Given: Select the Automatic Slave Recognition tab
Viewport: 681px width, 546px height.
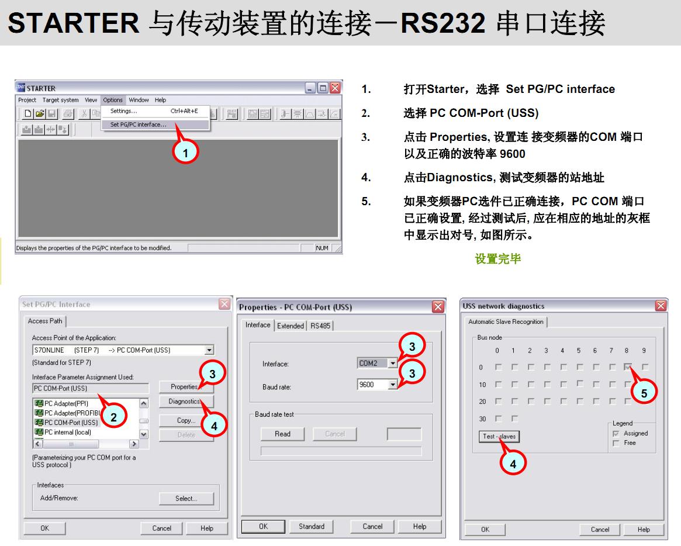Looking at the screenshot, I should tap(506, 322).
